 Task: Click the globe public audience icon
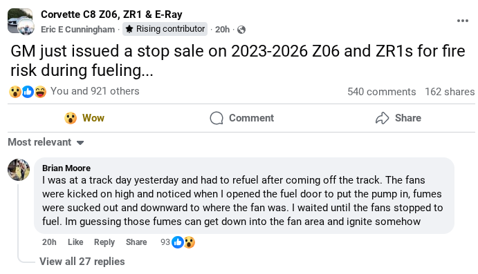[x=241, y=30]
